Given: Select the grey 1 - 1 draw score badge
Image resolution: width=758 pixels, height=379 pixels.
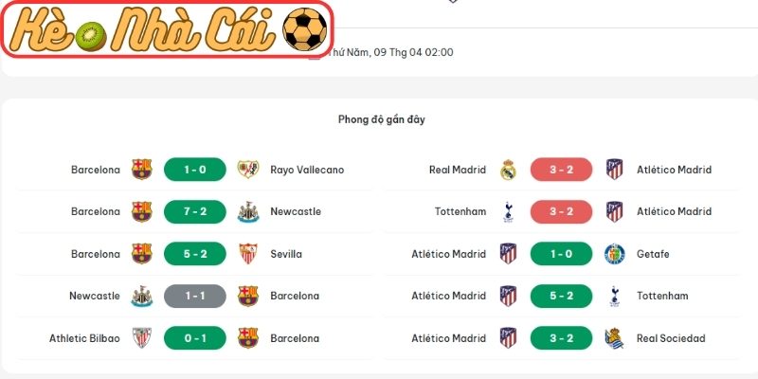Looking at the screenshot, I should point(194,296).
